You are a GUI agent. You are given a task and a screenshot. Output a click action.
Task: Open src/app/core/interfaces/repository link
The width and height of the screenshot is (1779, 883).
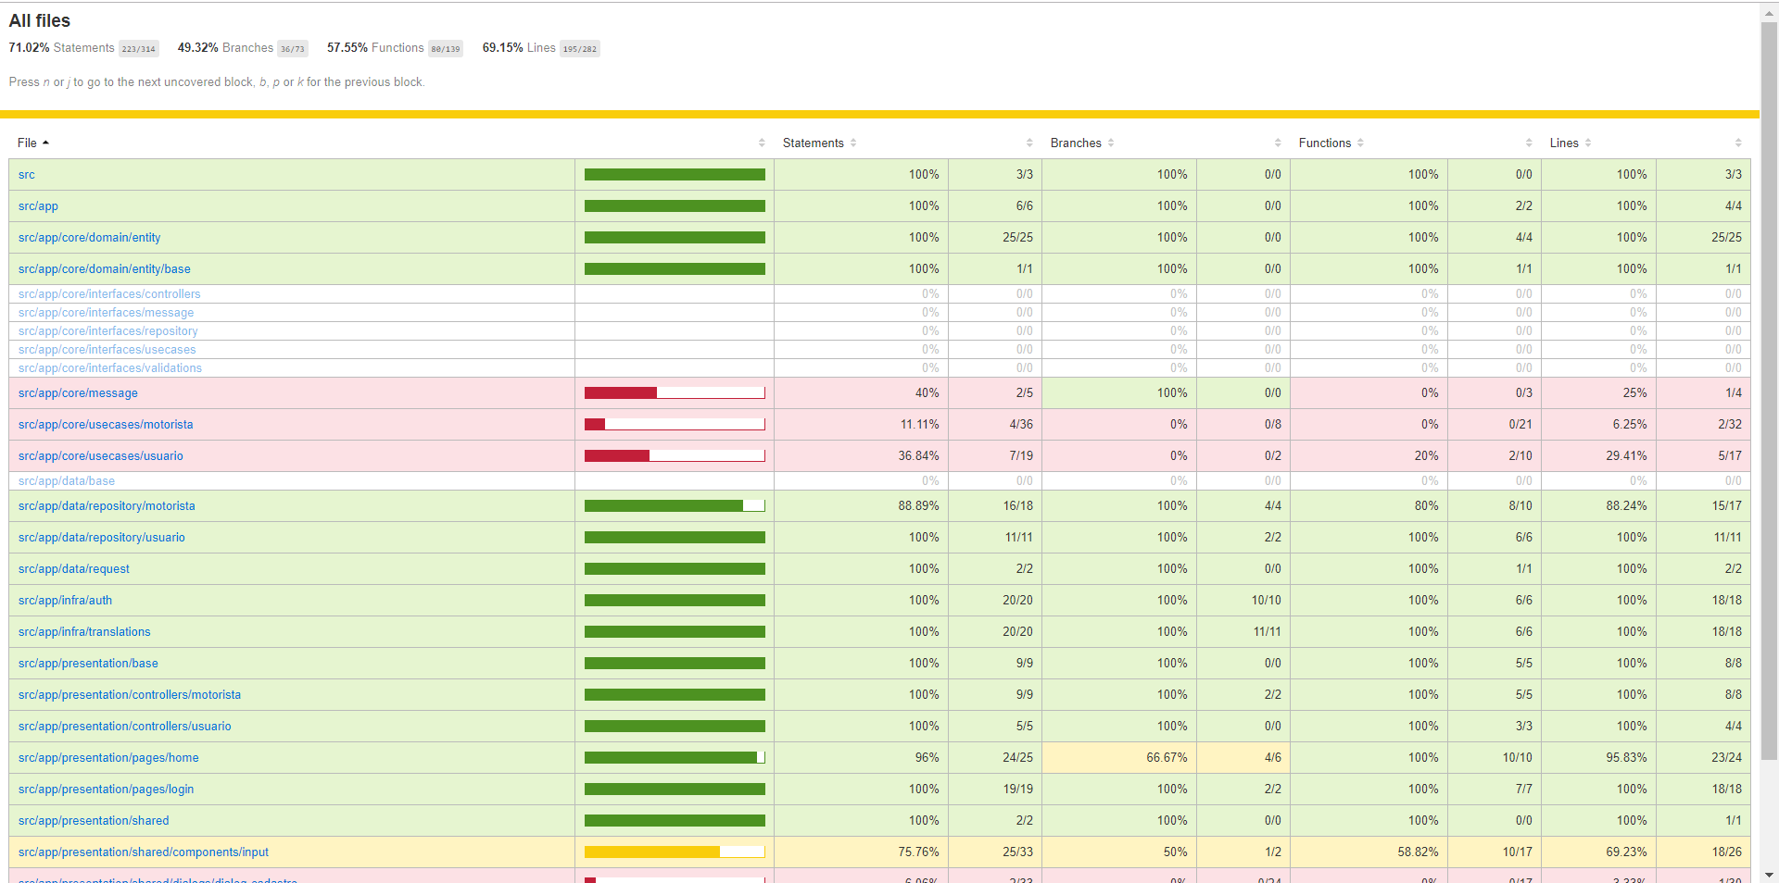point(108,330)
